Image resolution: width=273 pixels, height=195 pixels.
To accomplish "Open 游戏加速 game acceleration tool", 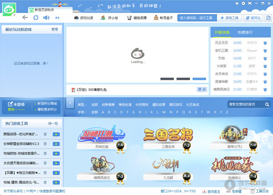I will click(84, 18).
